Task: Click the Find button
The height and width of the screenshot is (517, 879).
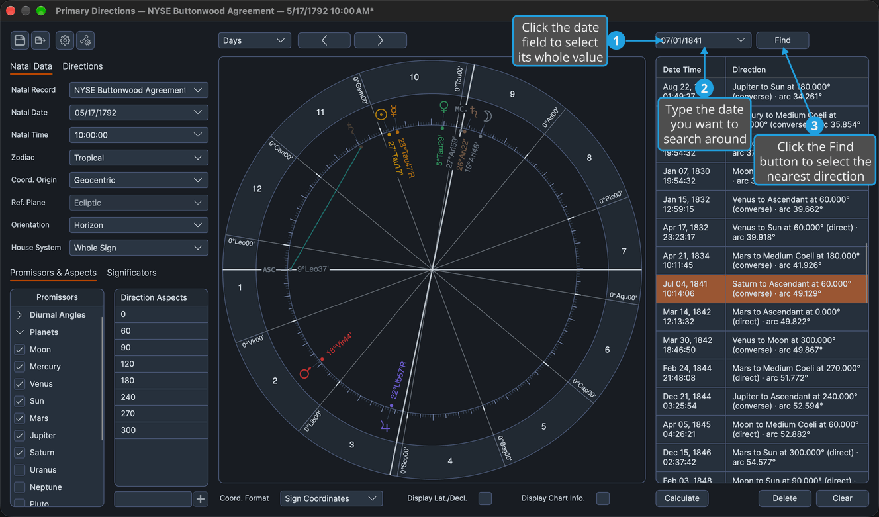Action: click(x=782, y=40)
